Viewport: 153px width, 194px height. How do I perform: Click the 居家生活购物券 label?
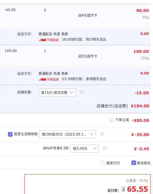click(26, 134)
